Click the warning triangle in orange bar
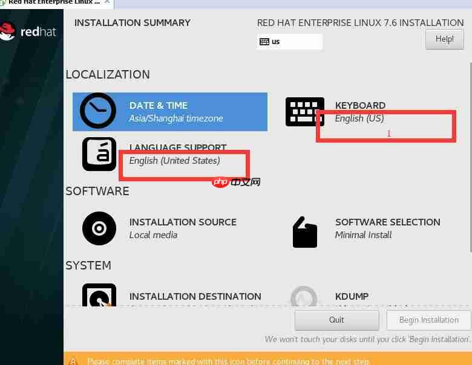 (x=73, y=361)
